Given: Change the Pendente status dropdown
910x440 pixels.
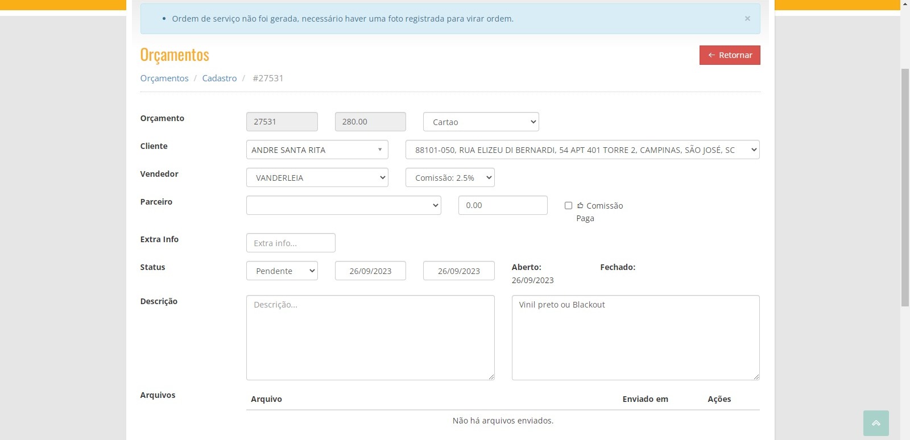Looking at the screenshot, I should click(x=282, y=271).
